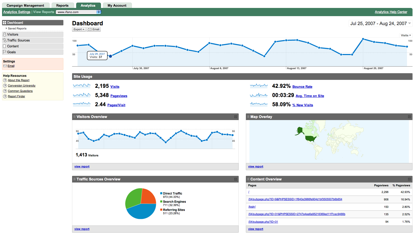Close the Traffic Sources Overview widget
413x236 pixels.
point(236,179)
